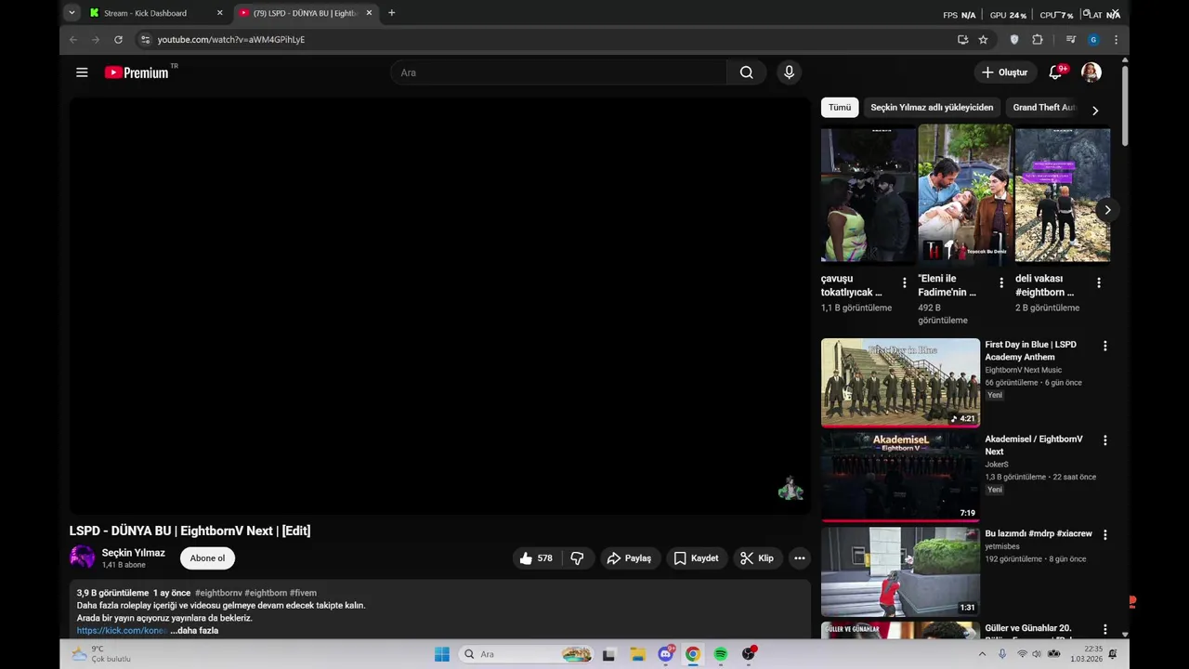Image resolution: width=1189 pixels, height=669 pixels.
Task: Select Grand Theft Auto filter chip
Action: [x=1044, y=108]
